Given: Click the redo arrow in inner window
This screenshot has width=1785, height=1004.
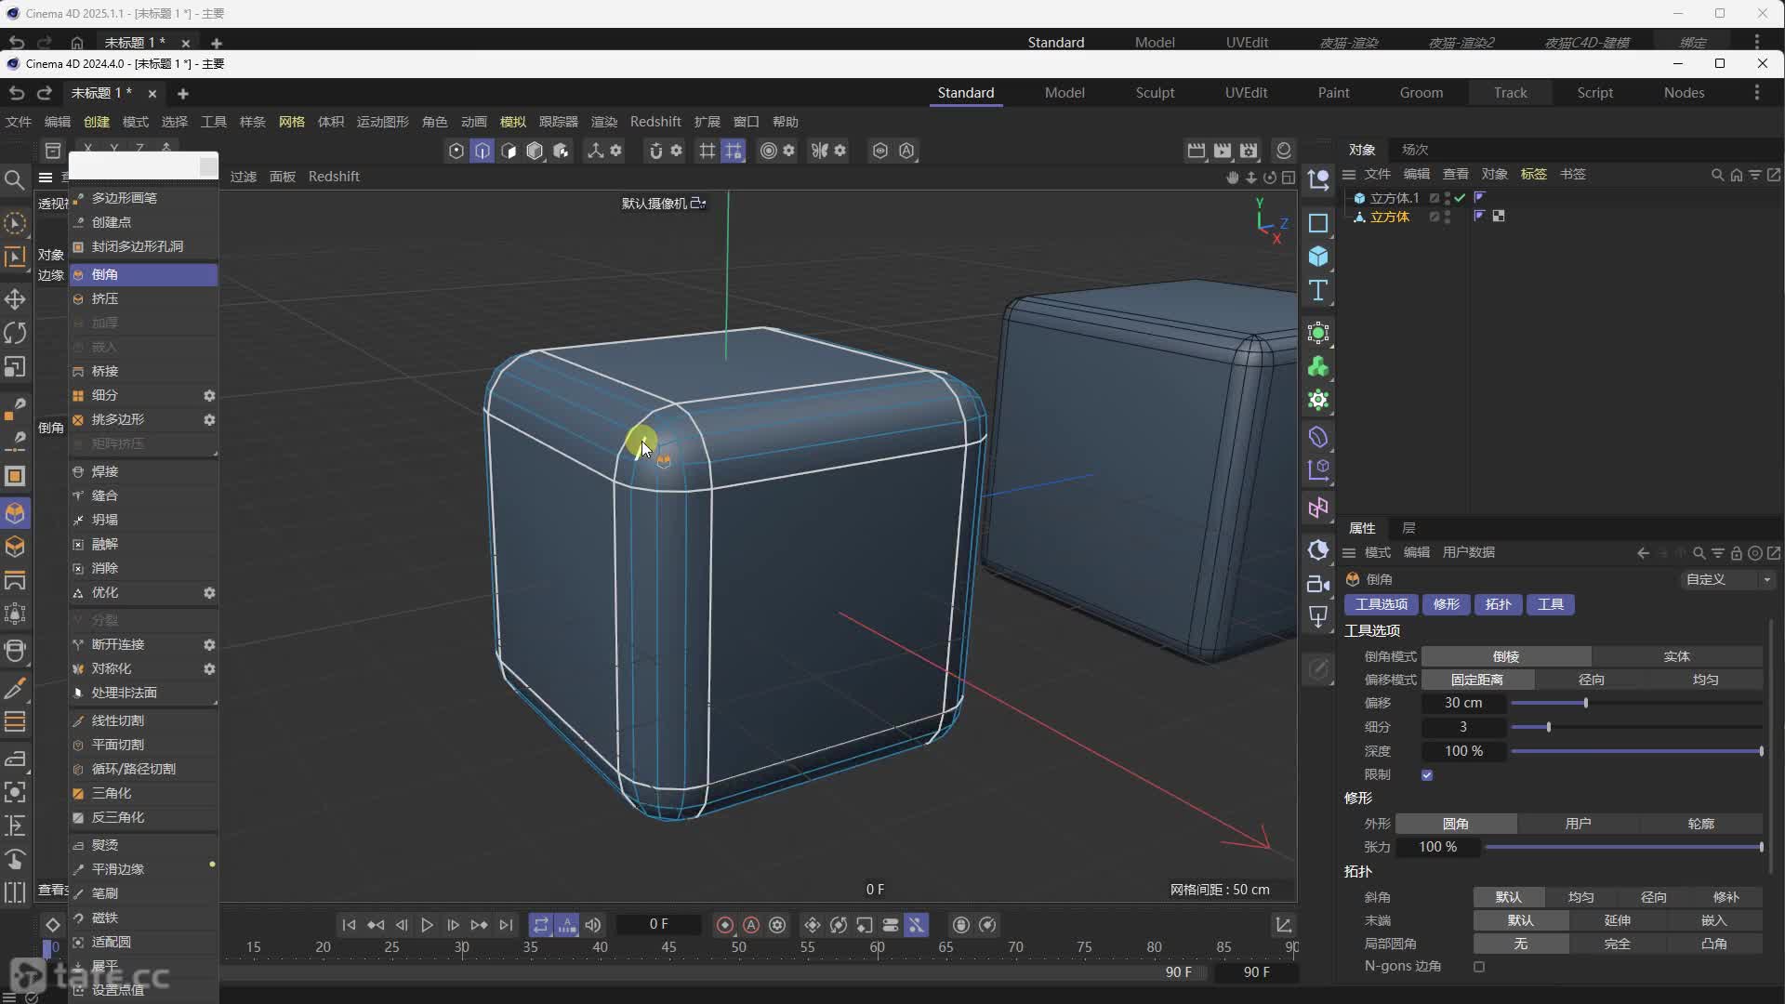Looking at the screenshot, I should click(x=44, y=93).
